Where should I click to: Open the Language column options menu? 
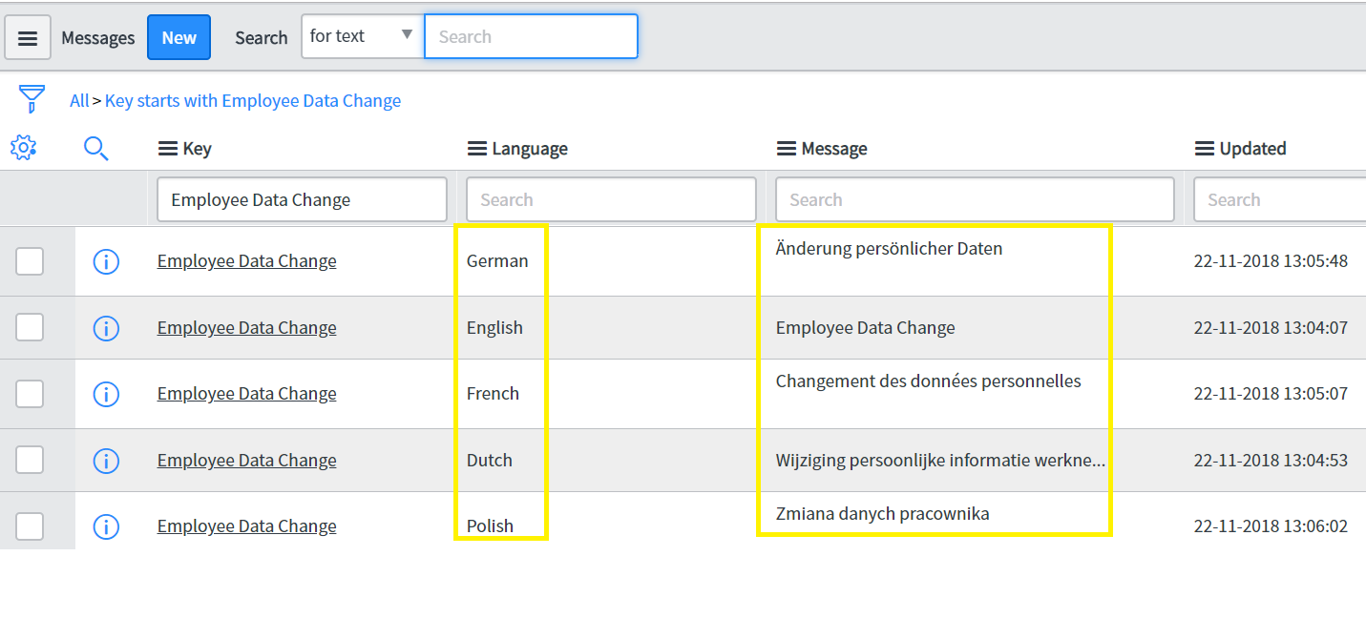point(477,149)
